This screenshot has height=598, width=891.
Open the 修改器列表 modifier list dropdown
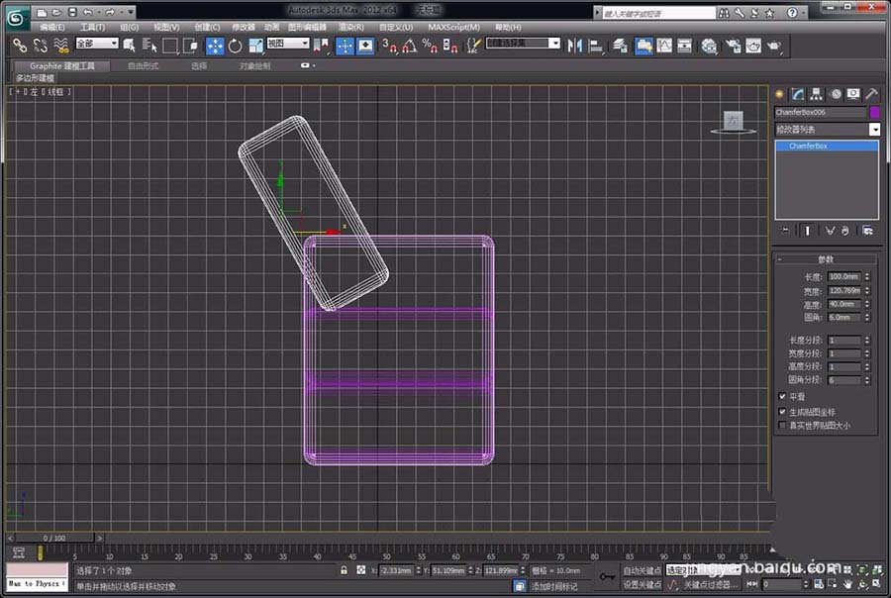874,130
